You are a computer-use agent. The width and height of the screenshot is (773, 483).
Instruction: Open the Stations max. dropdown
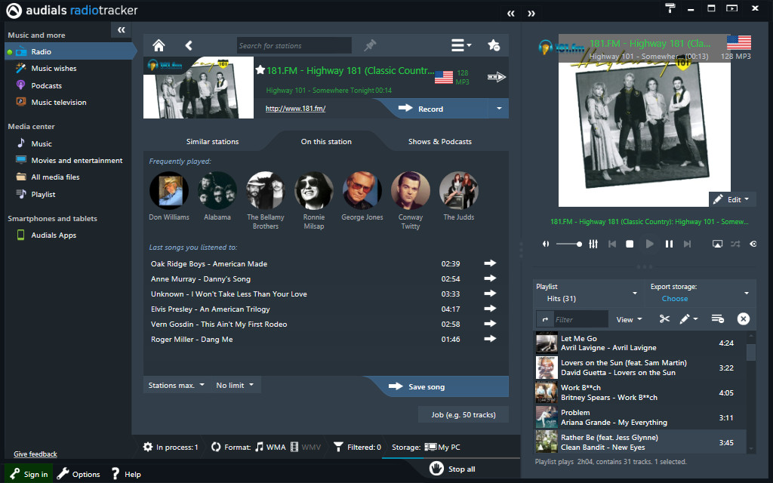tap(176, 385)
